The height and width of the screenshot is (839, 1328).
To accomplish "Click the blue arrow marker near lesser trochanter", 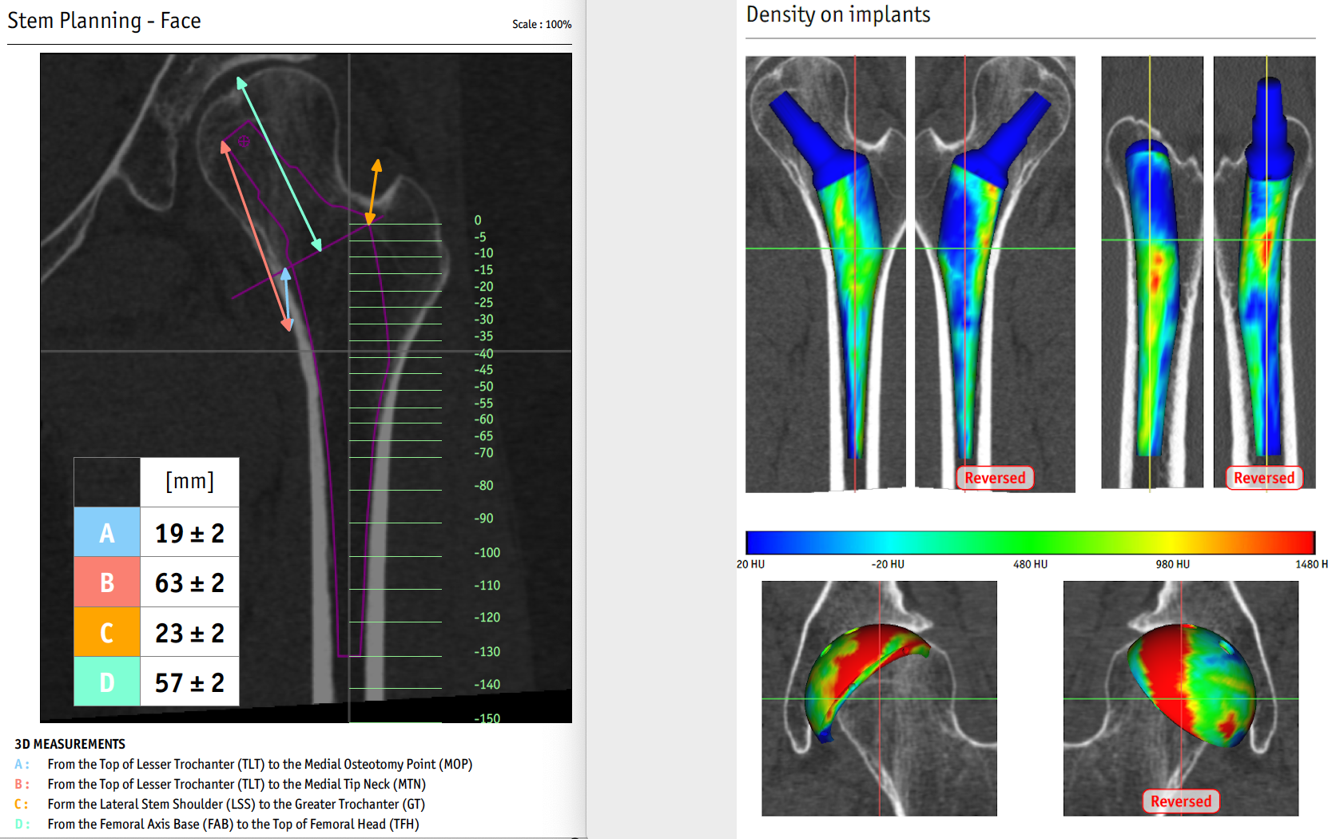I will point(286,298).
